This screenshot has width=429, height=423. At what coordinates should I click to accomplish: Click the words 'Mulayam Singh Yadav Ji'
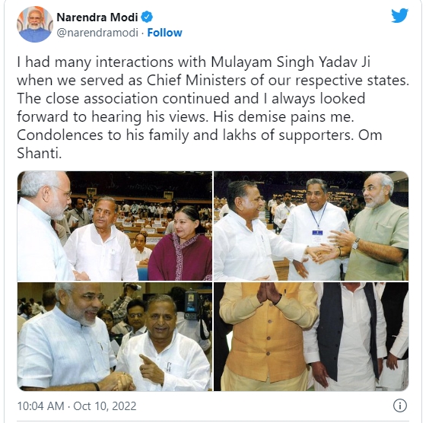coord(291,62)
